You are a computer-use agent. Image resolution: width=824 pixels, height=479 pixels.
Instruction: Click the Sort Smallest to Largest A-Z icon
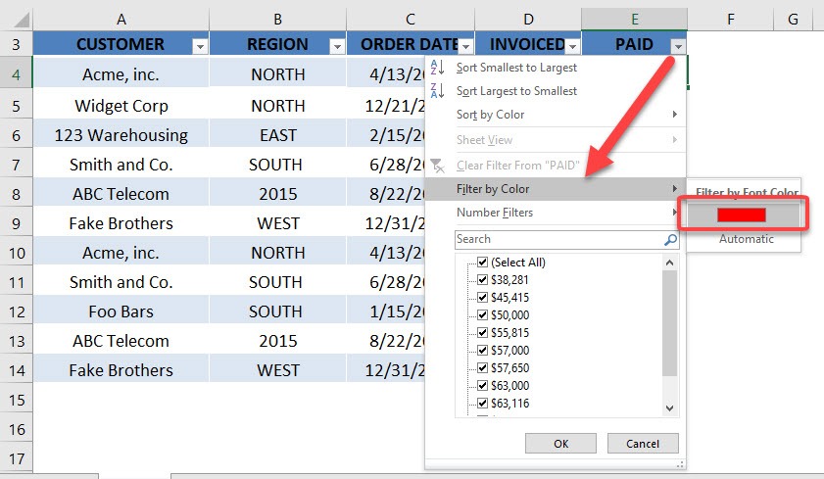437,68
